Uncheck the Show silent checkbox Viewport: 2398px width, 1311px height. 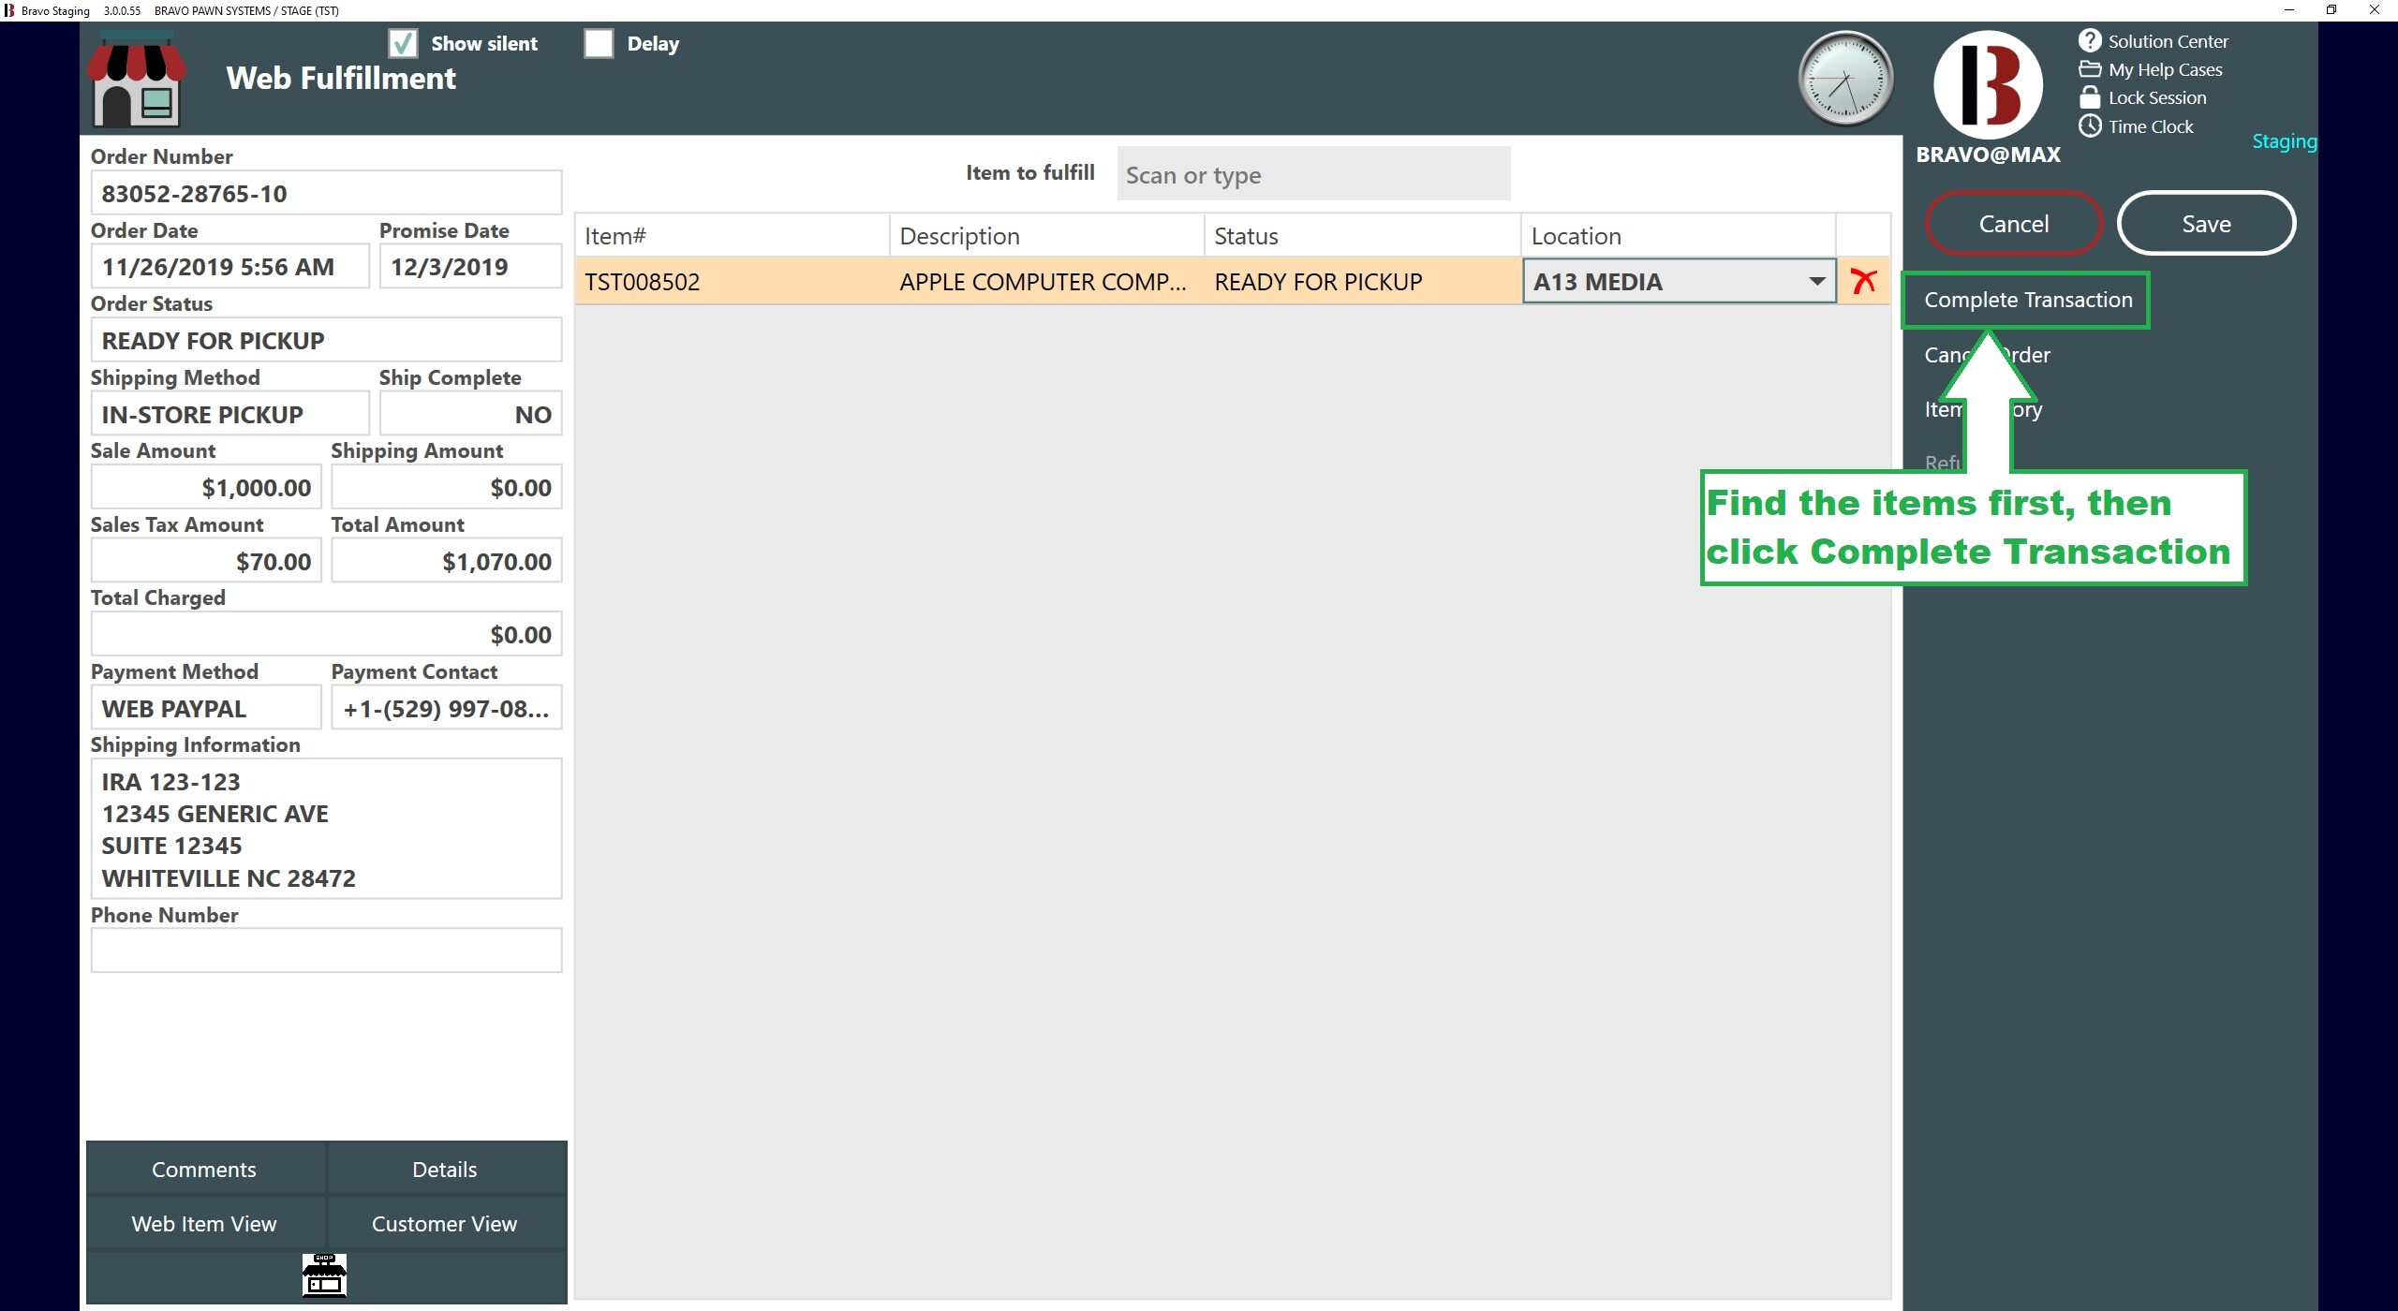point(403,43)
